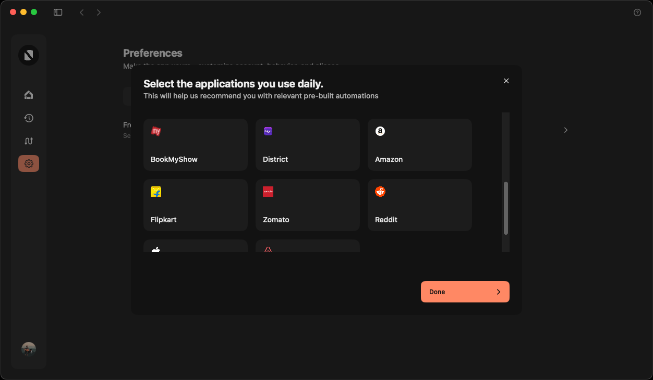Select the Settings gear in sidebar
Image resolution: width=653 pixels, height=380 pixels.
pyautogui.click(x=29, y=163)
